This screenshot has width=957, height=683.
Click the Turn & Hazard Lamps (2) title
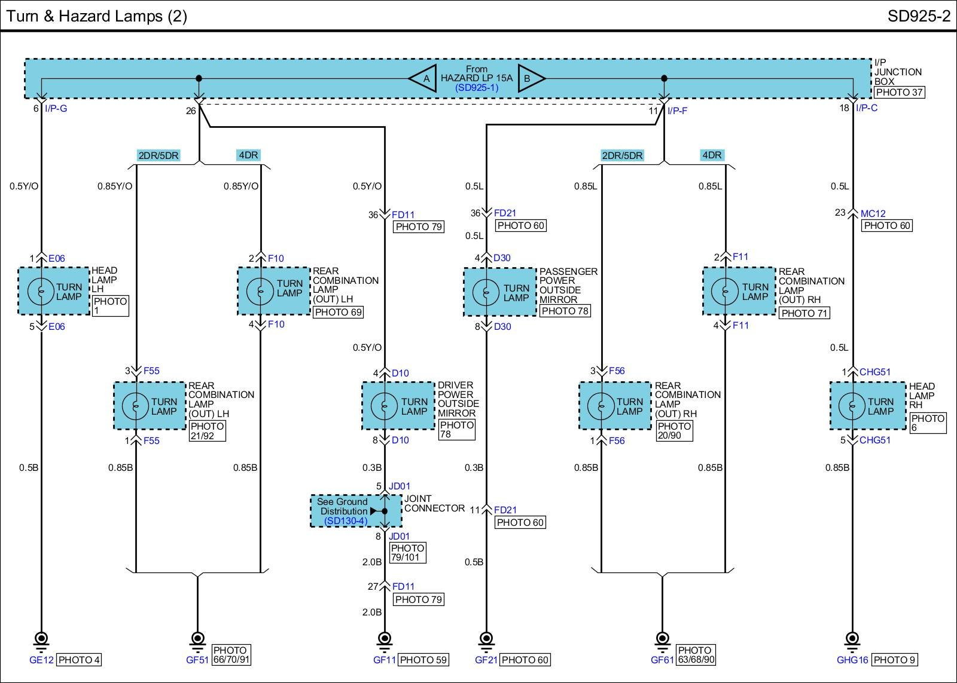97,16
